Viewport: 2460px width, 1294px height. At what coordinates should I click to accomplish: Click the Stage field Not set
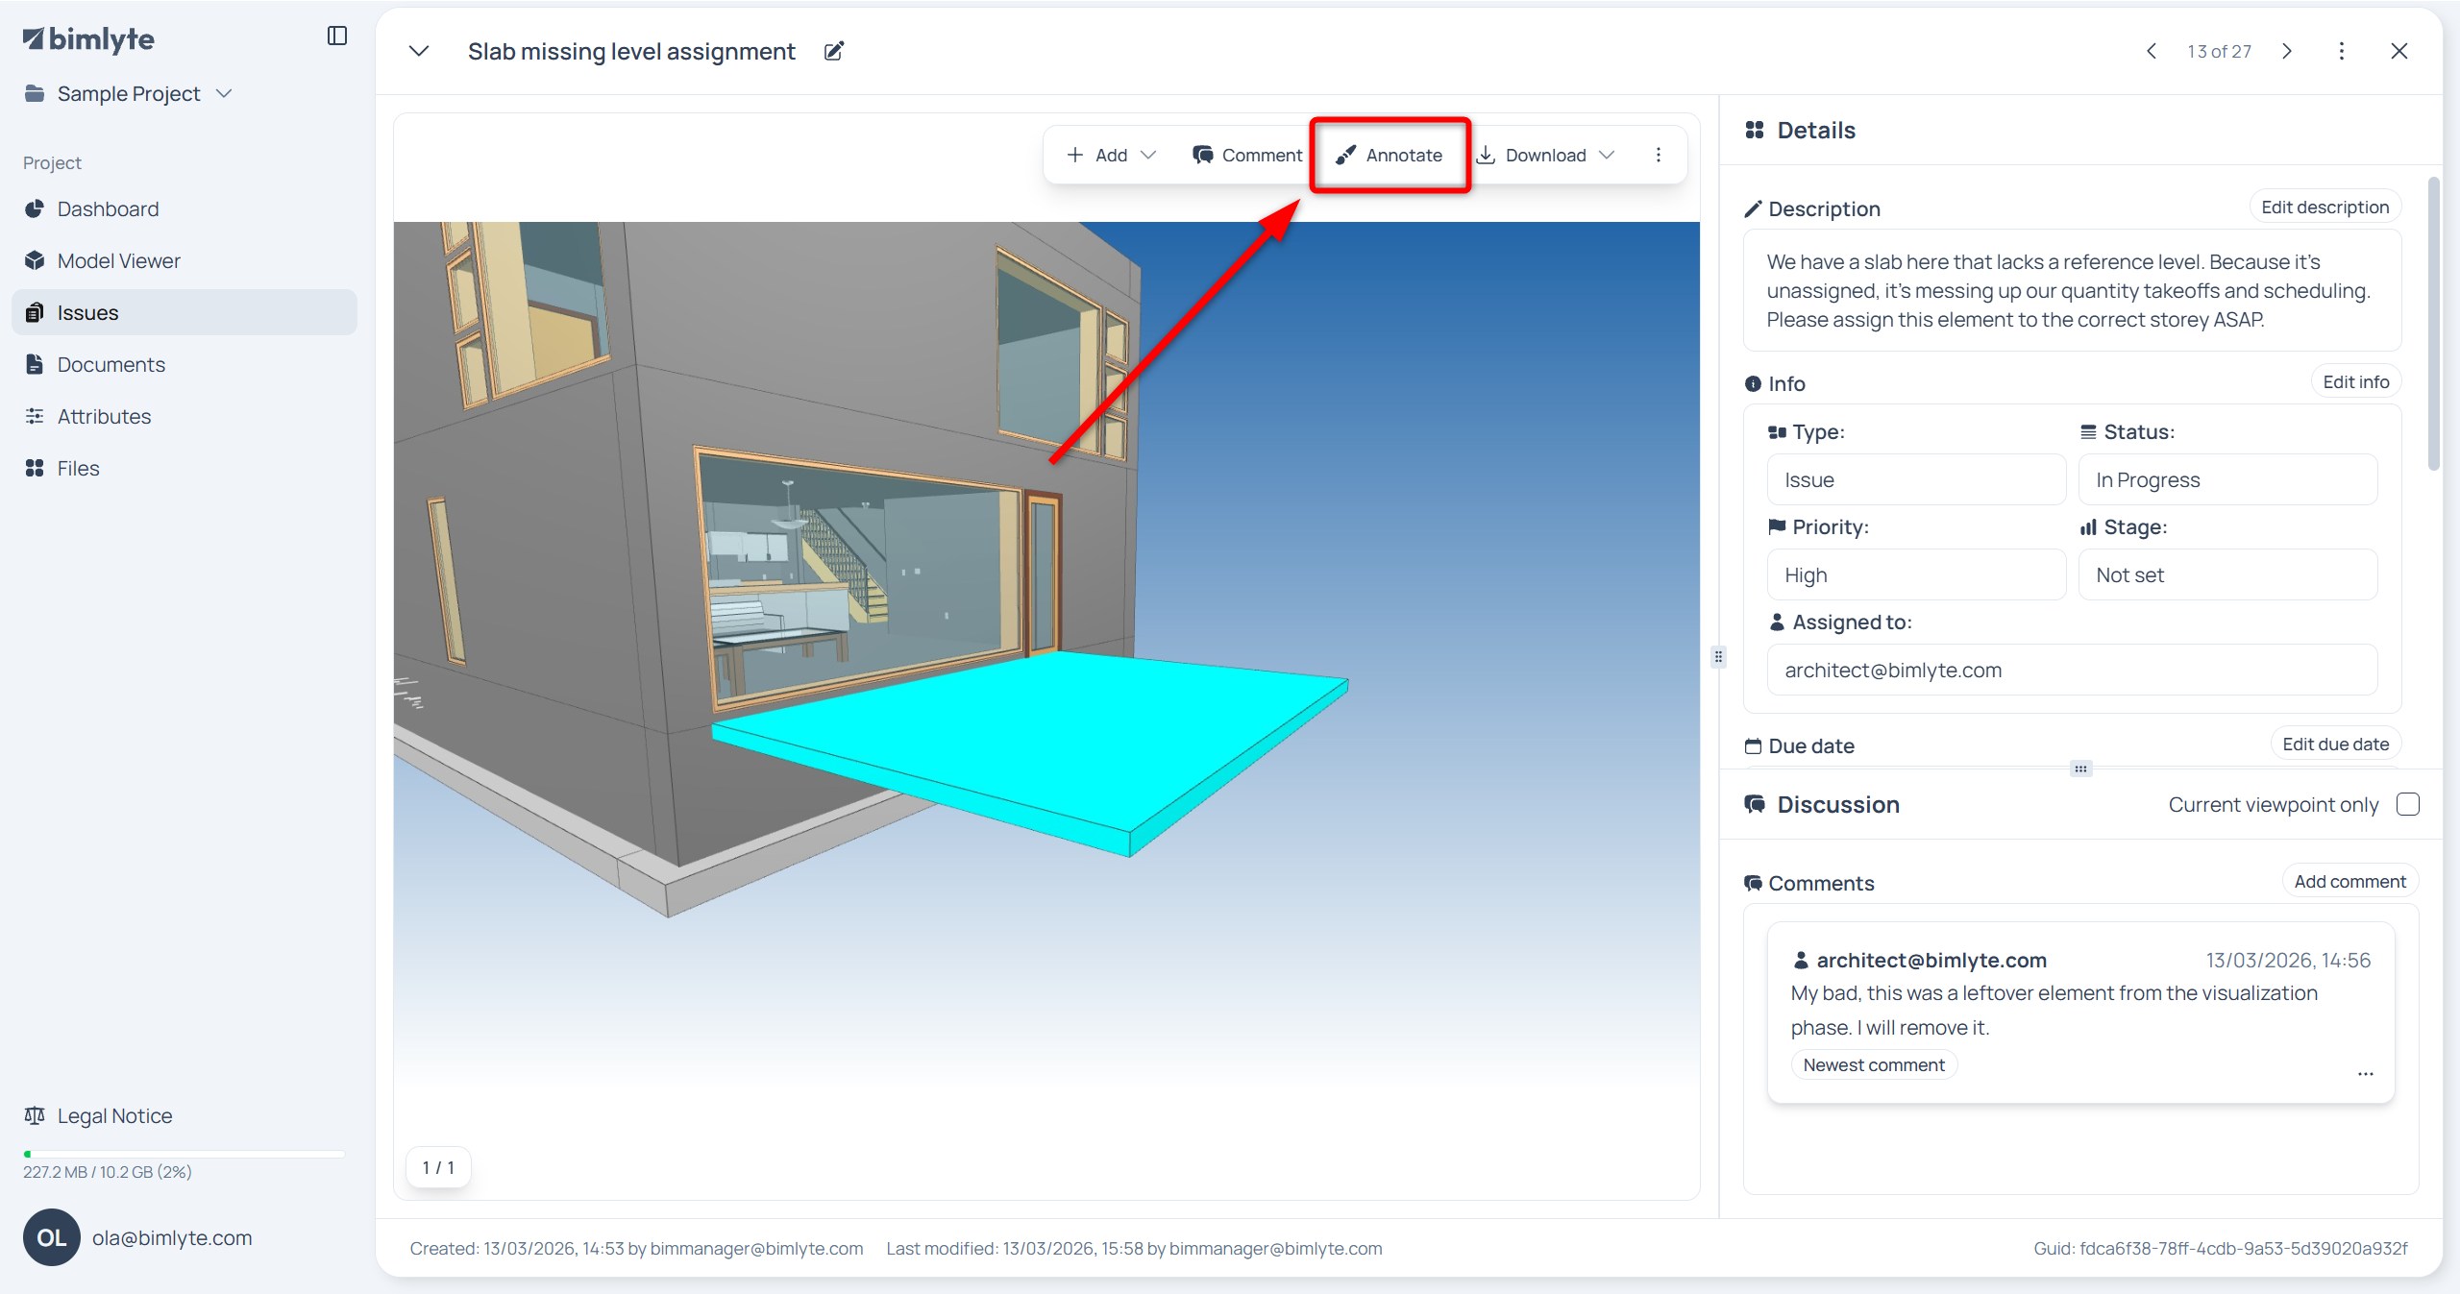(x=2227, y=574)
